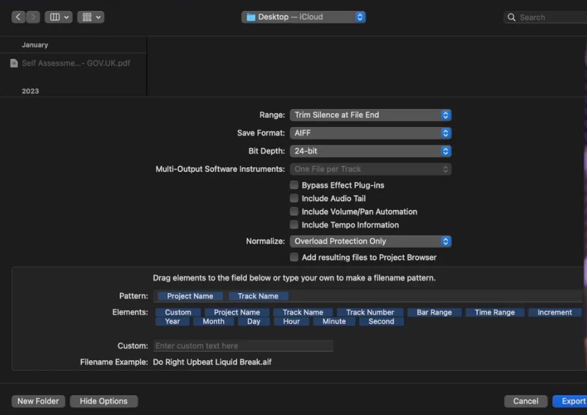Select the Bar Range element token
587x415 pixels.
[434, 312]
